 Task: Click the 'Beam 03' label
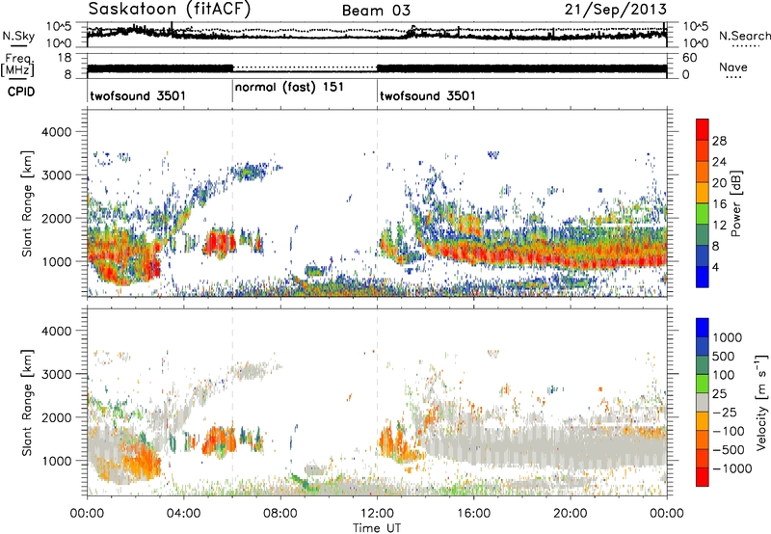tap(376, 11)
